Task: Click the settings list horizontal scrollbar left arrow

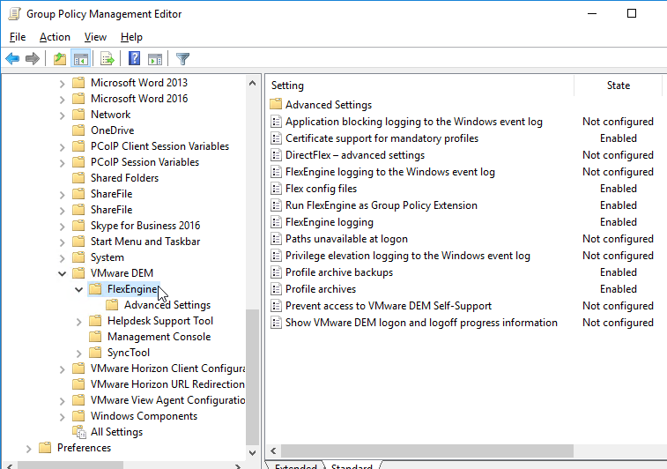Action: (273, 450)
